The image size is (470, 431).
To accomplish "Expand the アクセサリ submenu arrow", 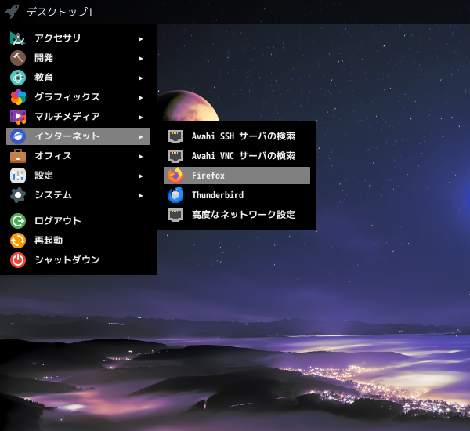I will [x=140, y=39].
